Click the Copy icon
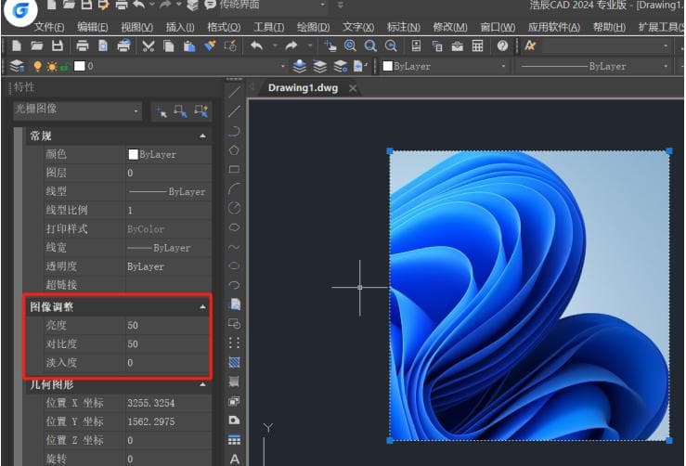The width and height of the screenshot is (686, 466). pyautogui.click(x=168, y=45)
